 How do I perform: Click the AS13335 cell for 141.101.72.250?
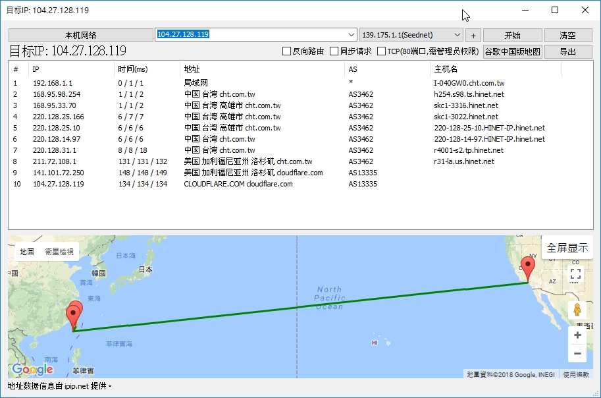coord(363,173)
